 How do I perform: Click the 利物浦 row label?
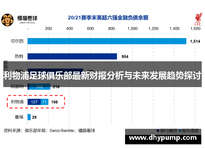coord(17,102)
